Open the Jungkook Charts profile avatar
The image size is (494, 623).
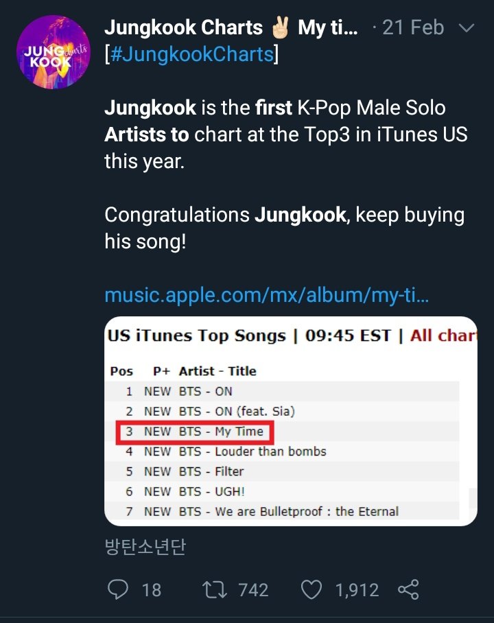click(54, 52)
